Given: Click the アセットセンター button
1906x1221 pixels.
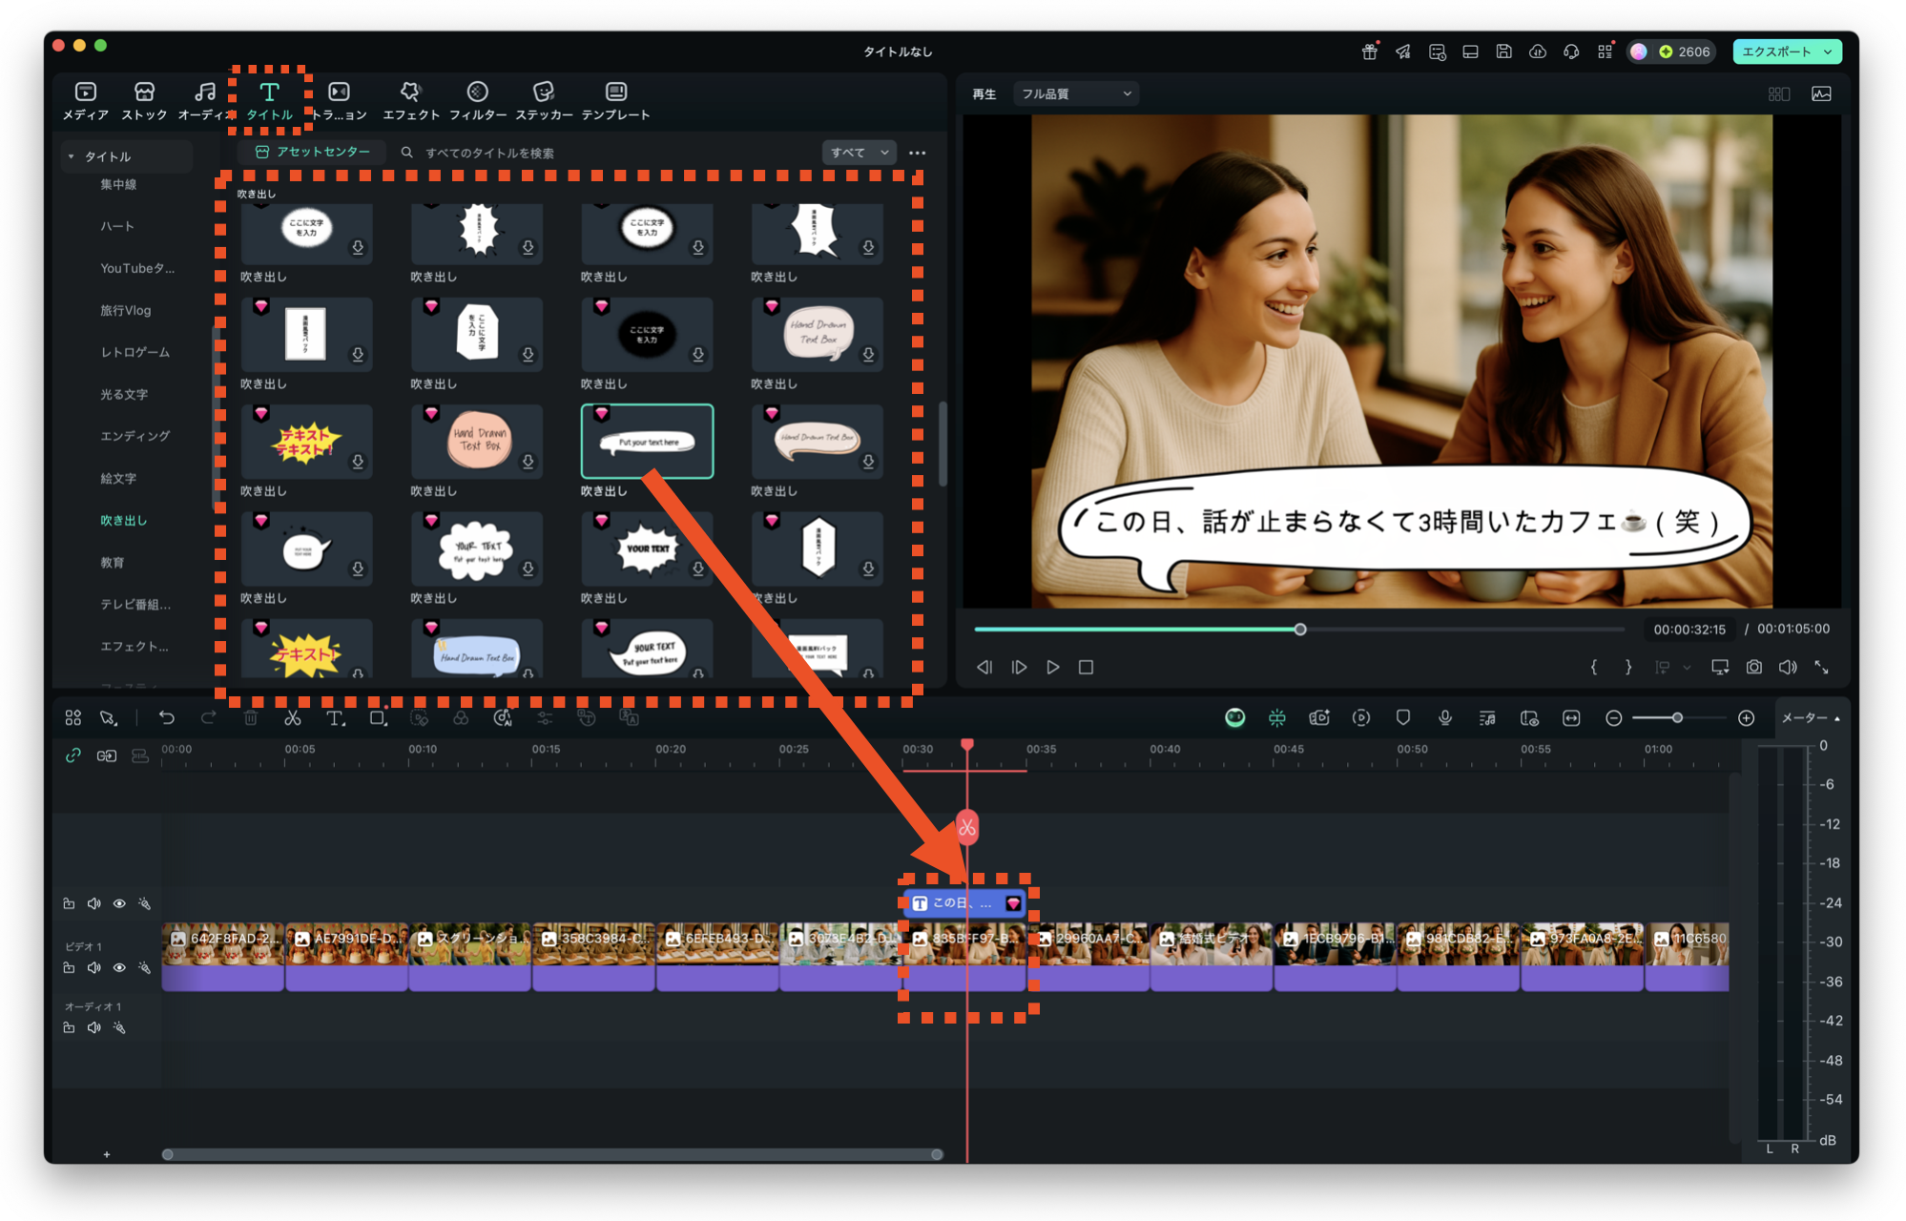Looking at the screenshot, I should [313, 152].
